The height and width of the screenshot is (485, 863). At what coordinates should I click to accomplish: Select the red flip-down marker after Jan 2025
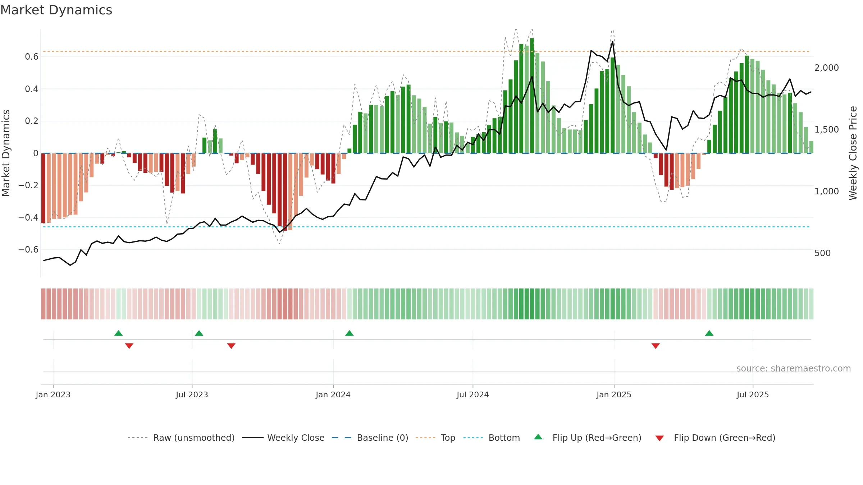coord(656,346)
